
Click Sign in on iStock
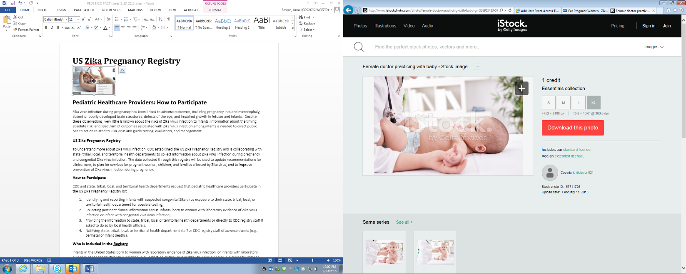click(649, 26)
